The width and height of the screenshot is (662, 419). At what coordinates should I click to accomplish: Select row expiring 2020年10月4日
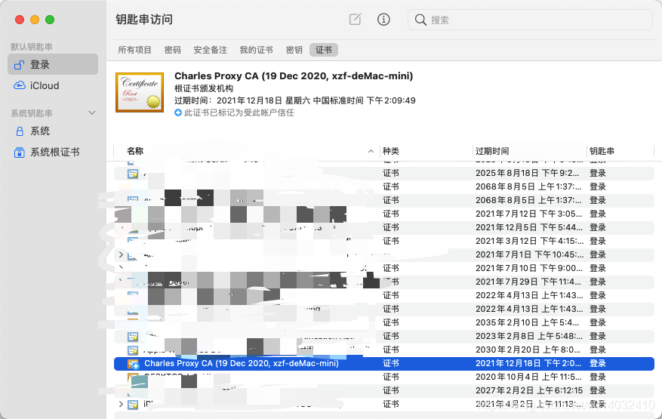384,377
